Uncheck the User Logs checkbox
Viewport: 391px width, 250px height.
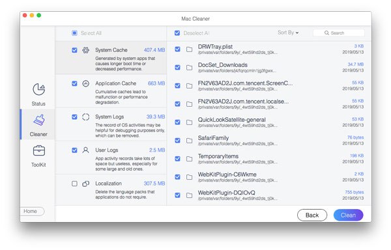(74, 150)
